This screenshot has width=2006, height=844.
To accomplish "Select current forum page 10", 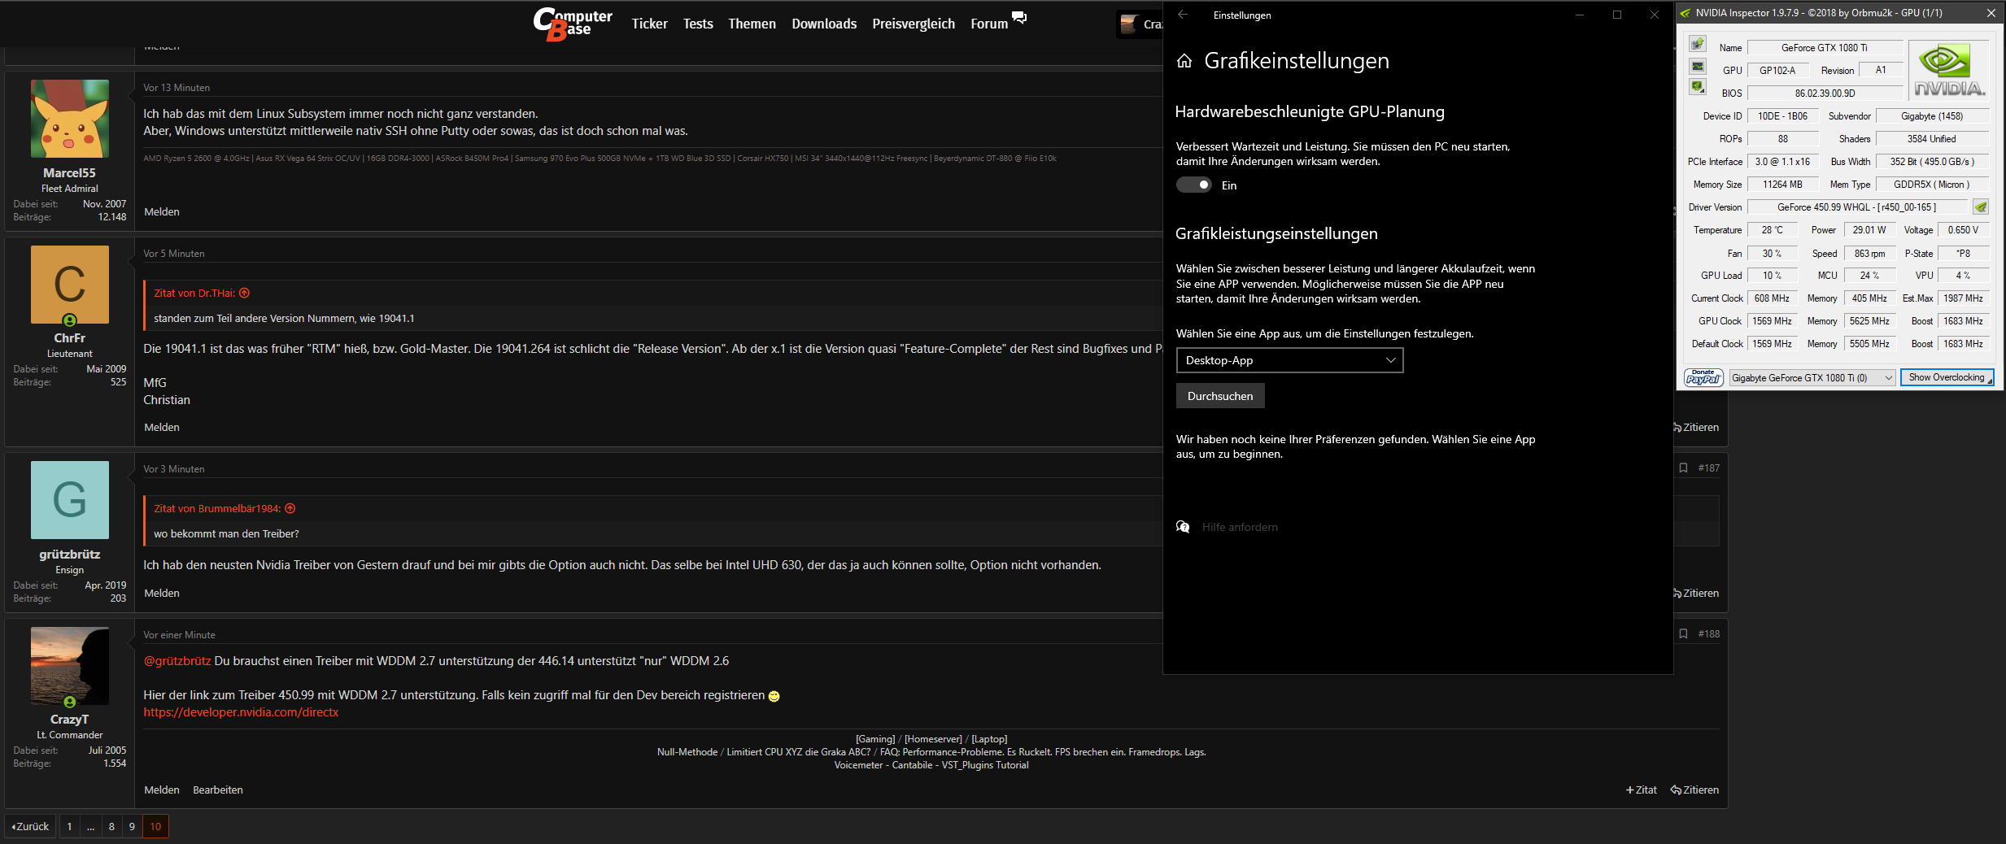I will tap(155, 826).
